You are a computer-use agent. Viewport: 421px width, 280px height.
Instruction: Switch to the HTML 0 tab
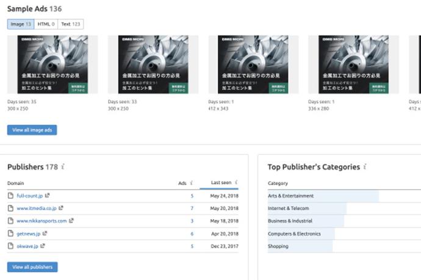(x=46, y=24)
